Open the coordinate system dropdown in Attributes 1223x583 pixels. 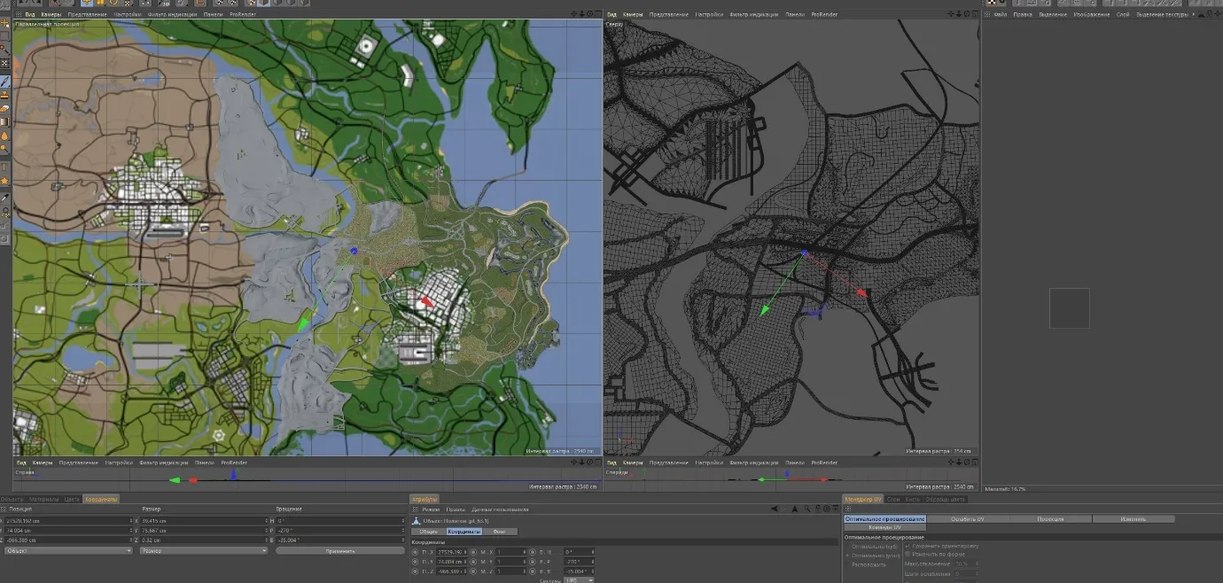578,580
